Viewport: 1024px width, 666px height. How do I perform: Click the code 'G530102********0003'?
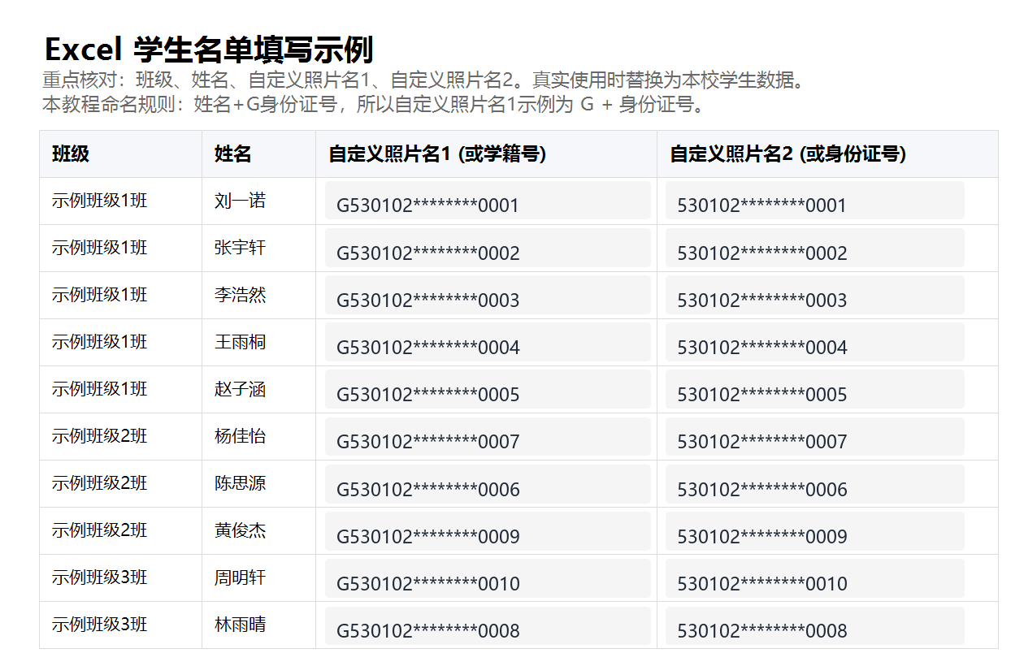click(488, 295)
